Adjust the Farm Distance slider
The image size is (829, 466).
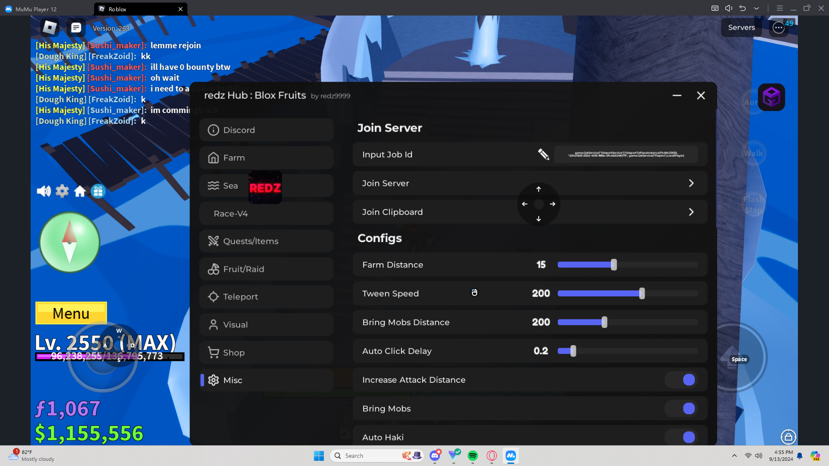coord(627,264)
